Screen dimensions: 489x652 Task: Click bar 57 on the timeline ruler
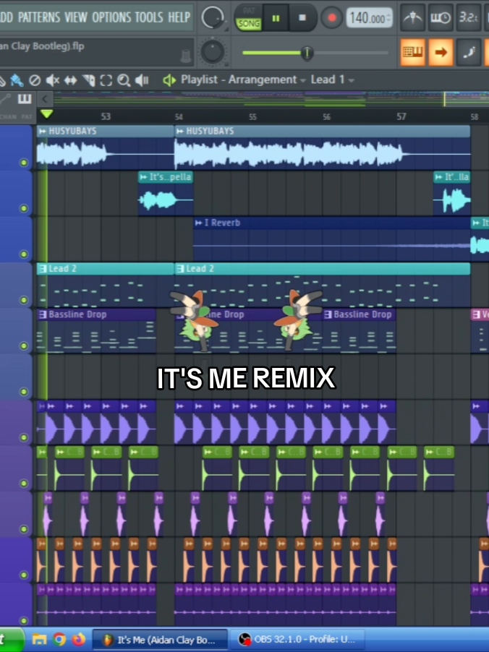(x=401, y=116)
